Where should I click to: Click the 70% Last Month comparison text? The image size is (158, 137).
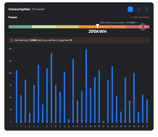click(x=141, y=17)
